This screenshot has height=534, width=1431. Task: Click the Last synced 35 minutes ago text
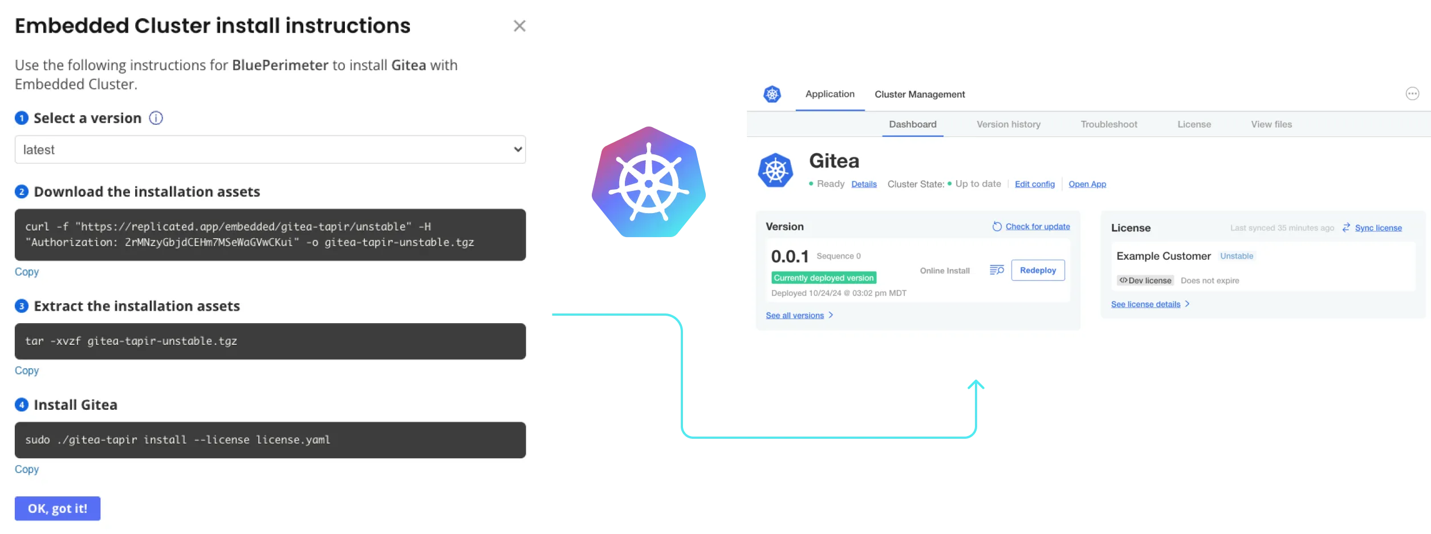1282,228
